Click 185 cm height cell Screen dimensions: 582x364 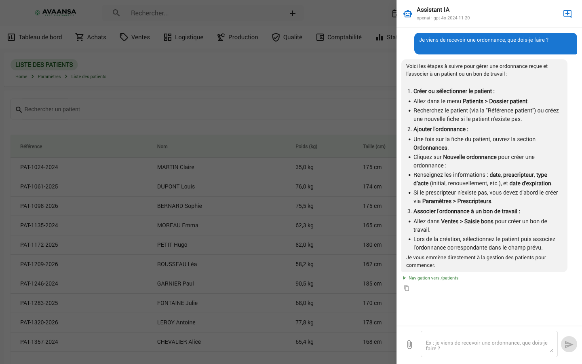tap(372, 284)
